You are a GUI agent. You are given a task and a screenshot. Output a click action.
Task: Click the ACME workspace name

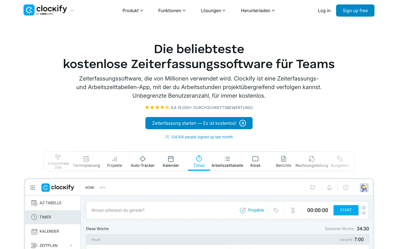(90, 188)
